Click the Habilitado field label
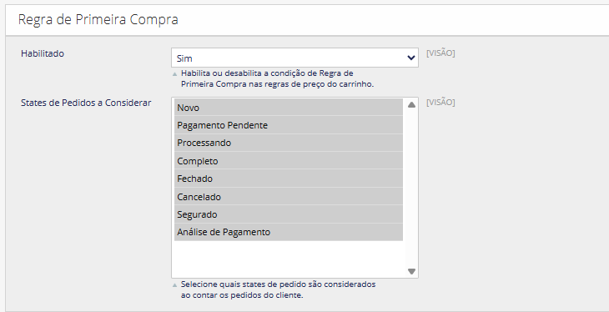The image size is (609, 312). pyautogui.click(x=43, y=53)
